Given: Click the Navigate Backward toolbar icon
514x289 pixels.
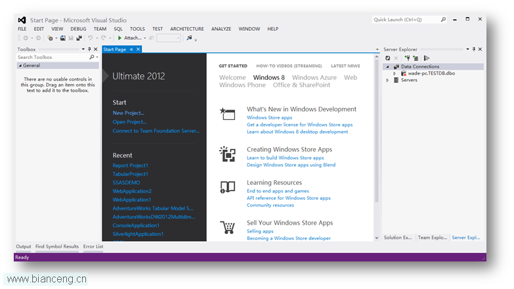Looking at the screenshot, I should tap(26, 38).
